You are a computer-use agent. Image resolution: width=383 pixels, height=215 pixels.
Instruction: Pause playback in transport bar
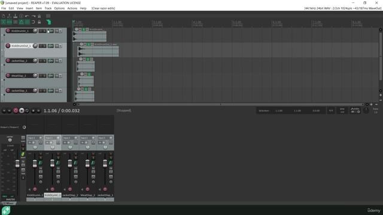tap(38, 110)
